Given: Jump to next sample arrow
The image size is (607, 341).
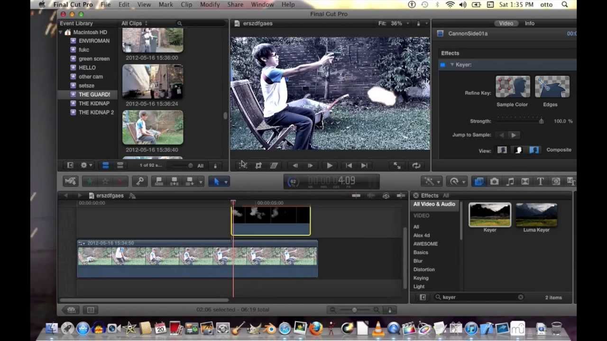Looking at the screenshot, I should [x=514, y=135].
